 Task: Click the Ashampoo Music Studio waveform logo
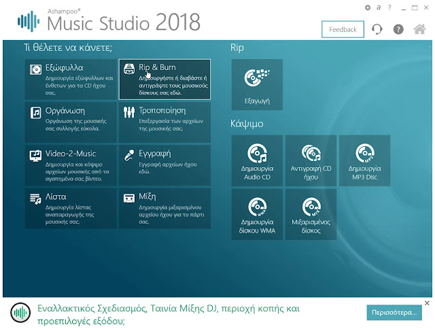[29, 21]
